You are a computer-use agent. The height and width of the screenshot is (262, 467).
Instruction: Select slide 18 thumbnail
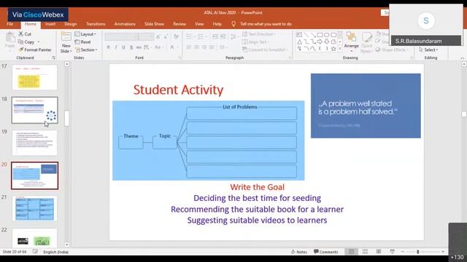pyautogui.click(x=34, y=110)
